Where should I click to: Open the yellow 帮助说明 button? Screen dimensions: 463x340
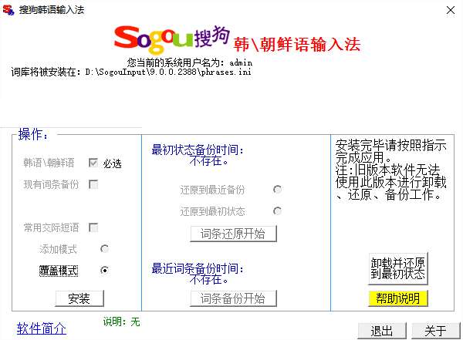(x=397, y=298)
